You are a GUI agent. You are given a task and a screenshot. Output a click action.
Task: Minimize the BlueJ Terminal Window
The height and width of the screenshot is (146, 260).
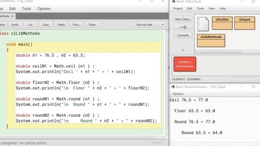[242, 87]
